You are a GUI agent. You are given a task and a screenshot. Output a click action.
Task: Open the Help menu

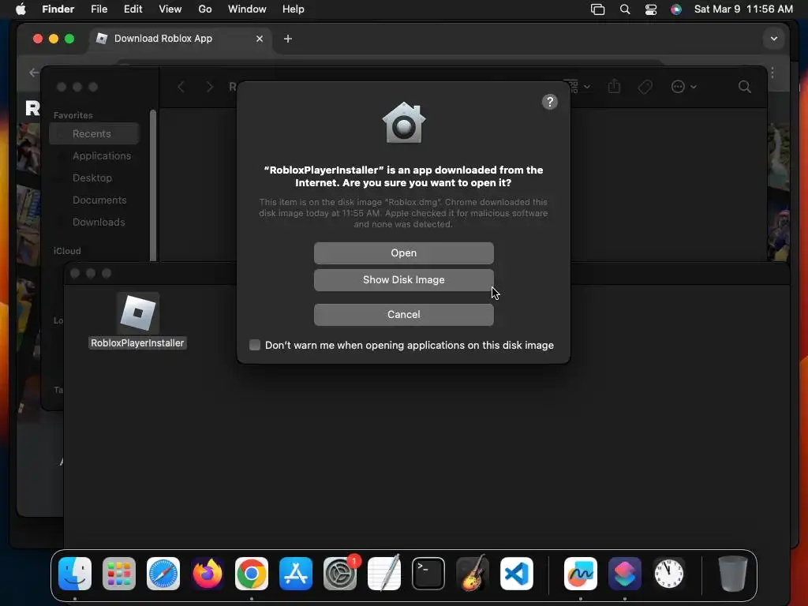pos(294,9)
